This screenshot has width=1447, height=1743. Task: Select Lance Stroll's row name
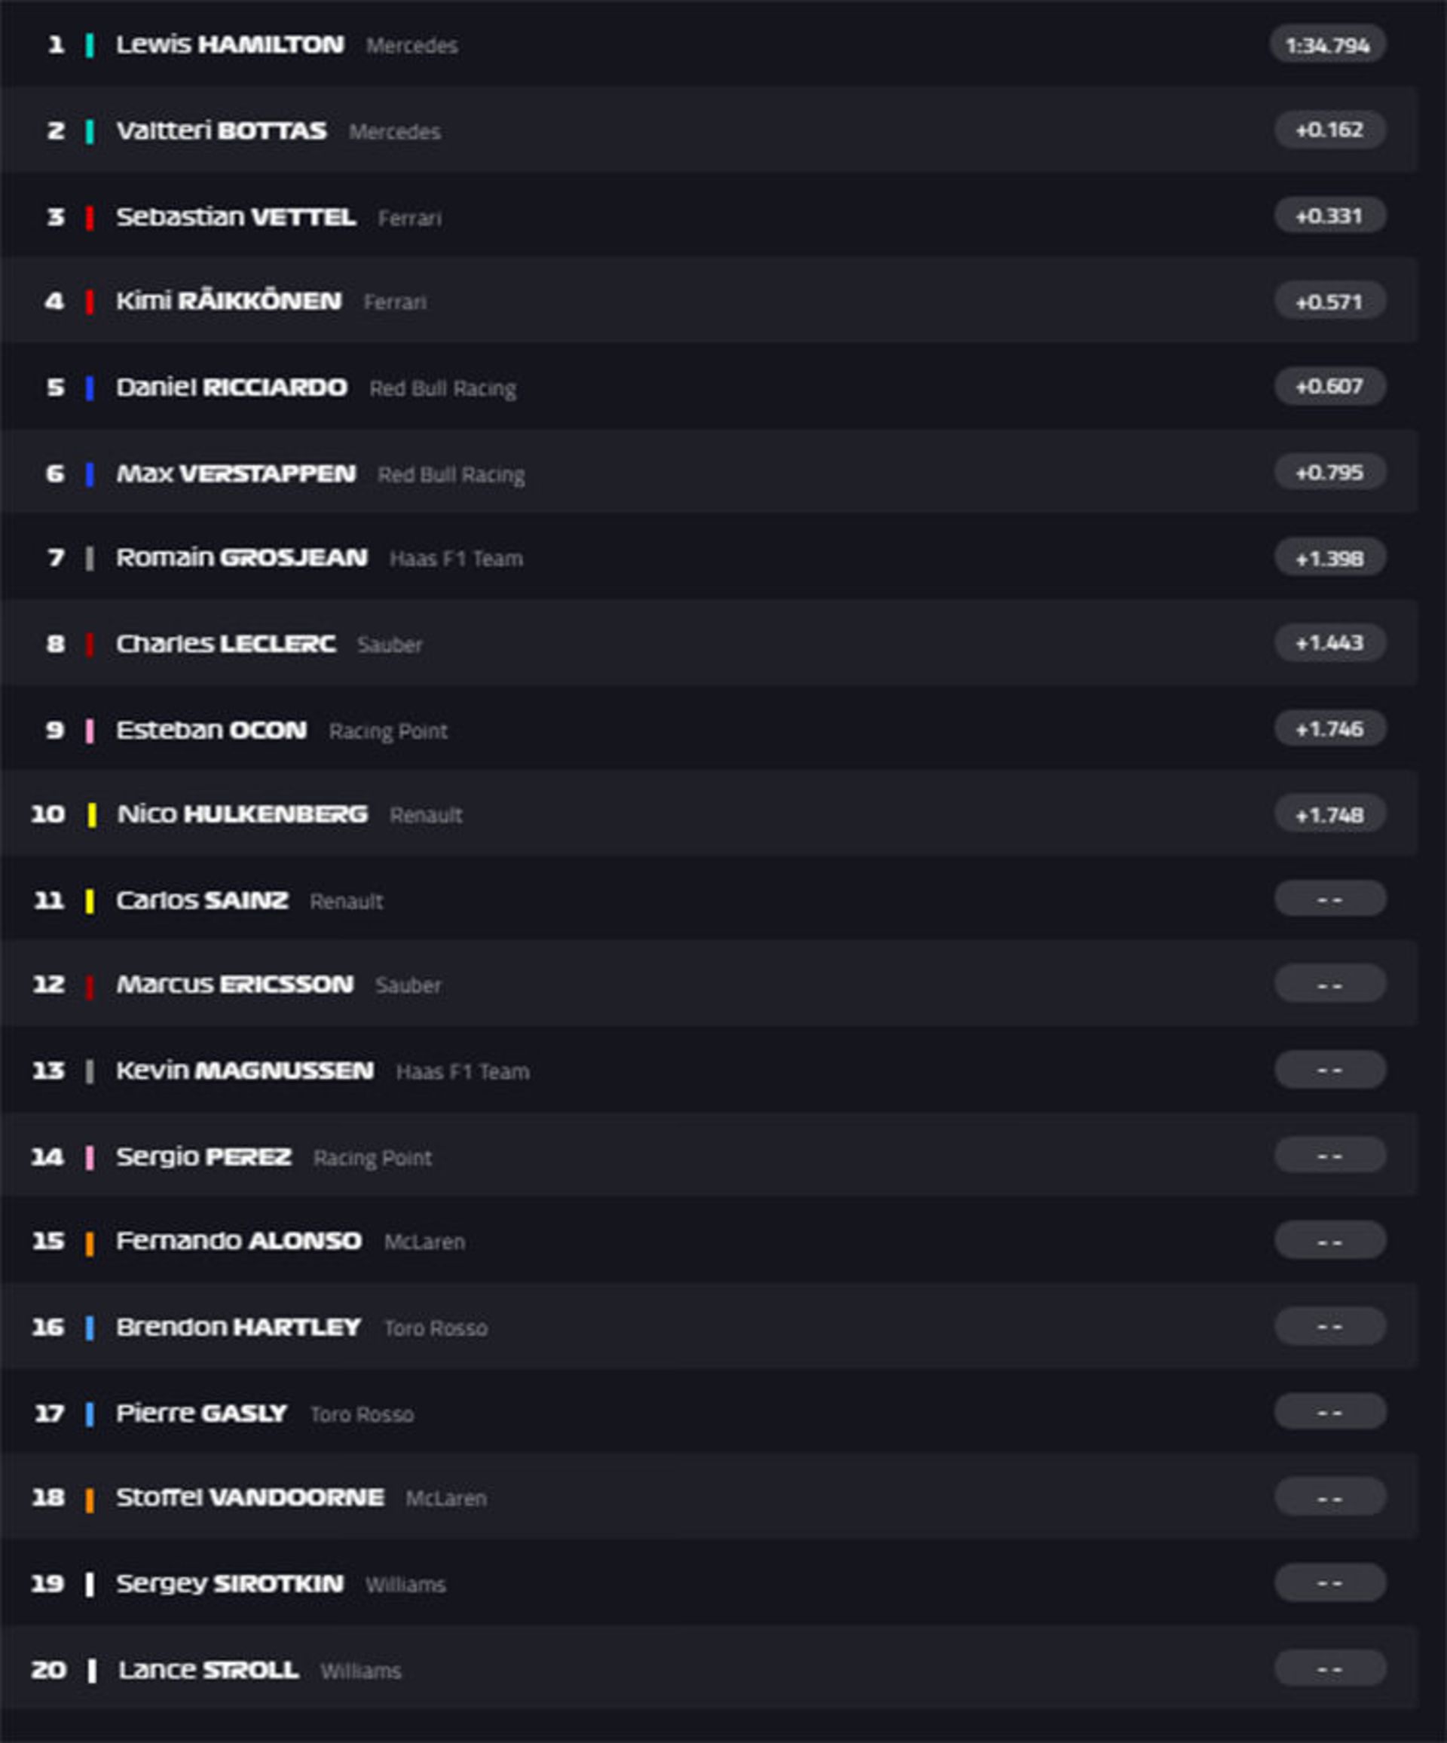click(208, 1670)
